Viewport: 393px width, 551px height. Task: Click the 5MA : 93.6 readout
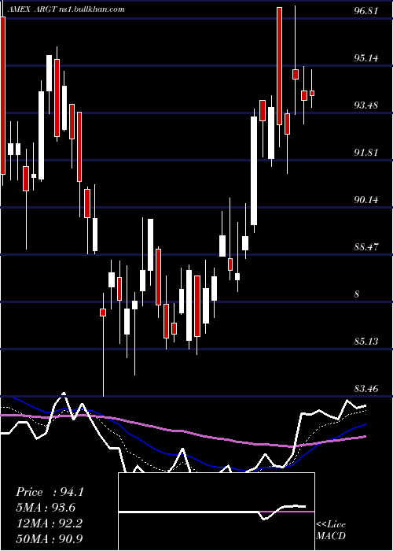pyautogui.click(x=46, y=508)
